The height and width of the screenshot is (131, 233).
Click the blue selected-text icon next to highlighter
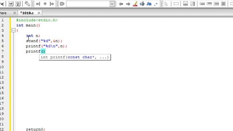(x=142, y=4)
